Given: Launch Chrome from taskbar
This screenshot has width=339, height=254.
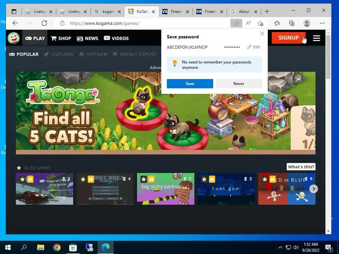Looking at the screenshot, I should pyautogui.click(x=57, y=247).
